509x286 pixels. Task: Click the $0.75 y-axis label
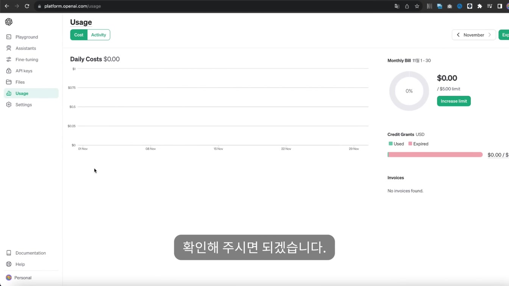click(x=72, y=88)
